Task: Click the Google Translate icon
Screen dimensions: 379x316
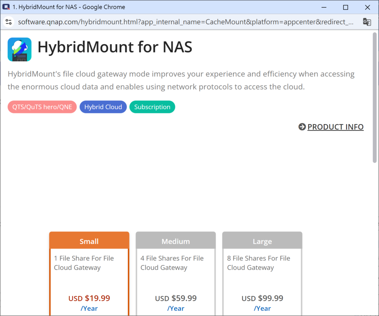Action: [x=367, y=22]
